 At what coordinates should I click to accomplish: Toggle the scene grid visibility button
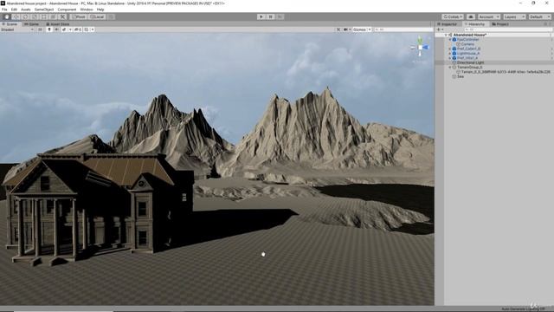click(x=87, y=29)
